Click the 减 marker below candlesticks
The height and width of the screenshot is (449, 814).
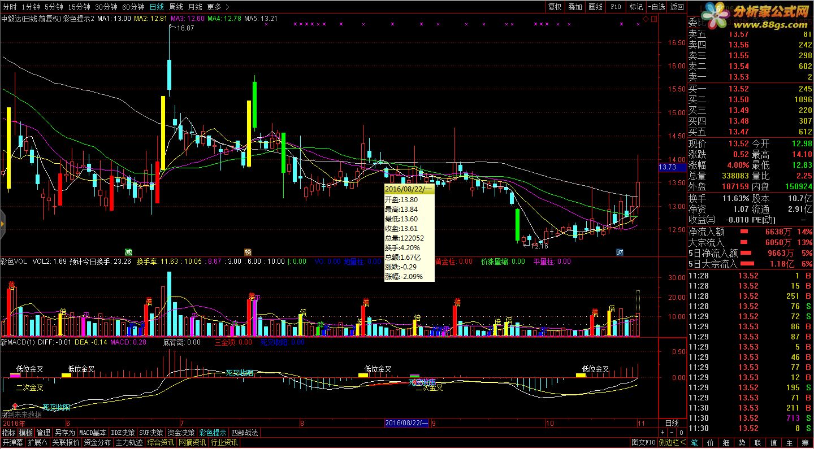(128, 252)
